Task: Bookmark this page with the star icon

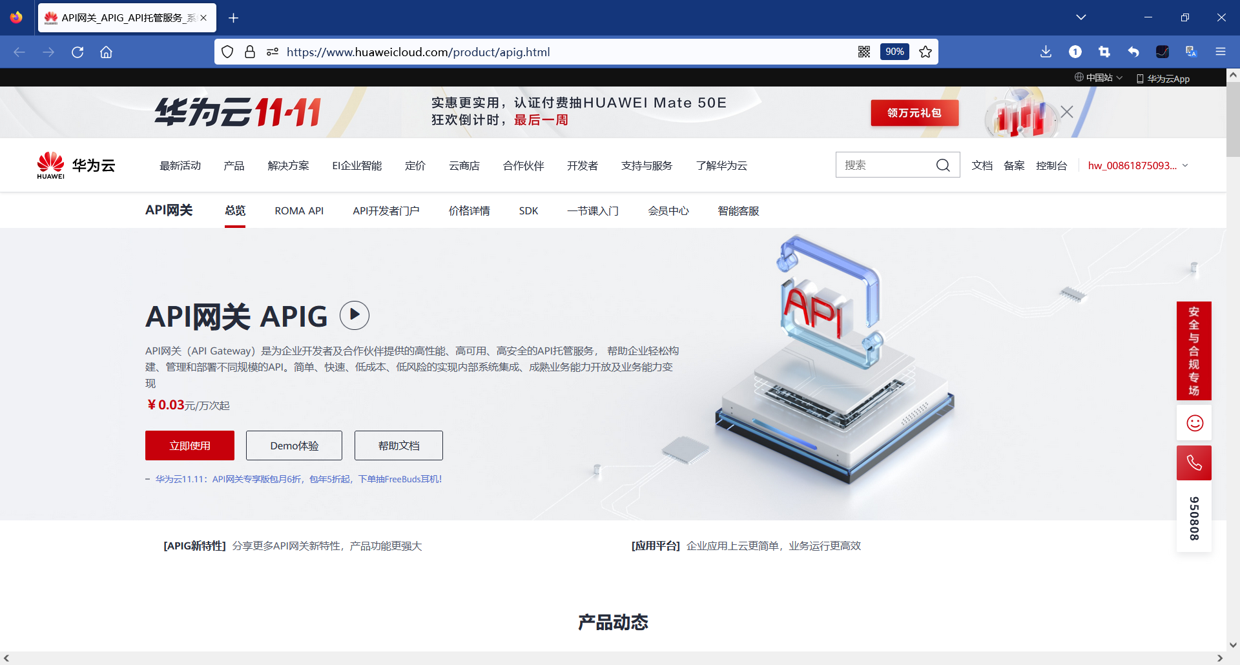Action: point(925,52)
